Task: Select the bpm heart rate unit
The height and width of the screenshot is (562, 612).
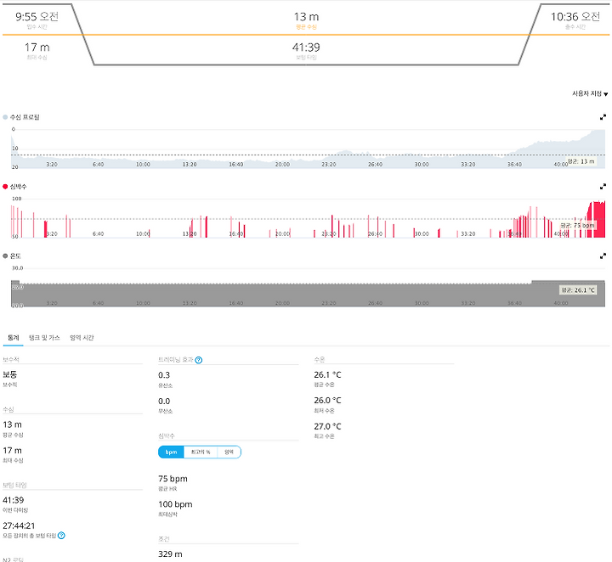Action: pyautogui.click(x=171, y=452)
